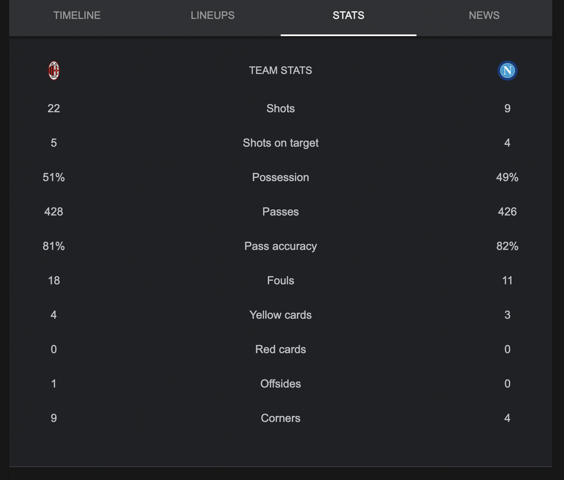Click the Shots on target label
Screen dimensions: 564x480
281,143
